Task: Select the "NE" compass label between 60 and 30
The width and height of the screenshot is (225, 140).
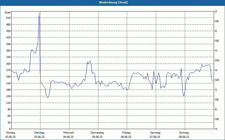Action: [x=217, y=119]
